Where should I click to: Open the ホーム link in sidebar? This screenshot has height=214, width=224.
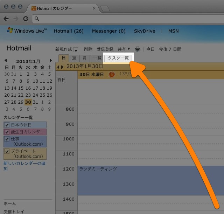pos(10,203)
